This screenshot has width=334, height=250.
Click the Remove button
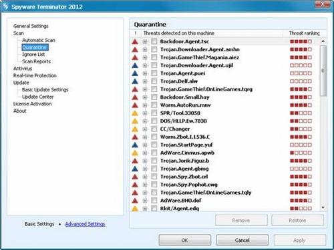[241, 221]
